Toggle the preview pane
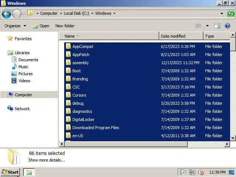This screenshot has width=236, height=177. point(217,26)
